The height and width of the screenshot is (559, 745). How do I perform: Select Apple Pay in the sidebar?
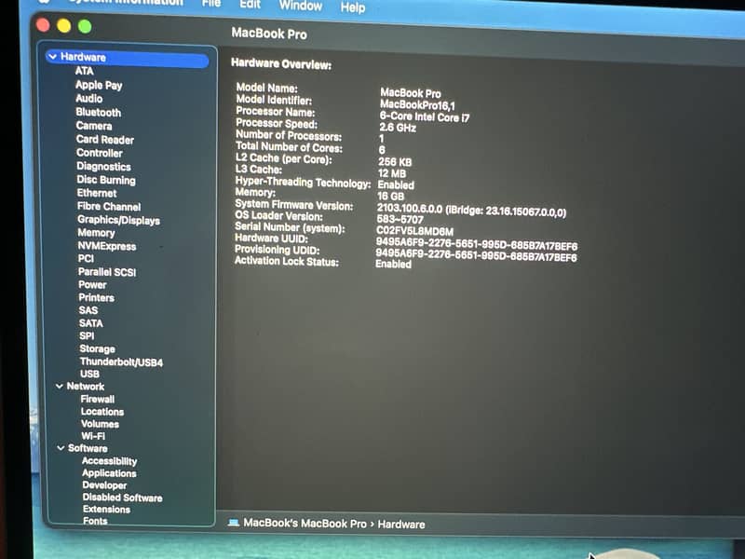pos(99,85)
